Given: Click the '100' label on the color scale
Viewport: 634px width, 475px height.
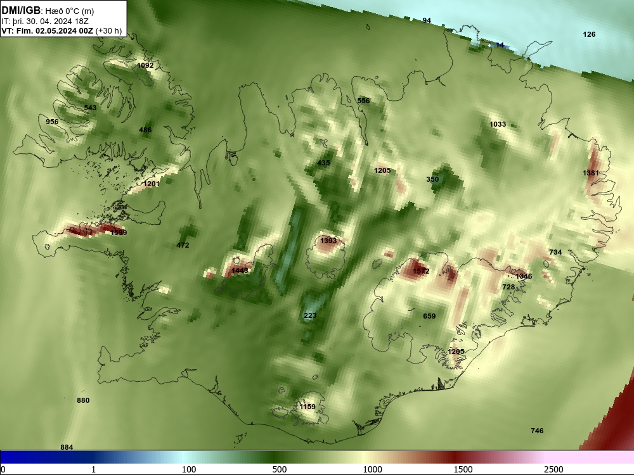Looking at the screenshot, I should coord(189,469).
